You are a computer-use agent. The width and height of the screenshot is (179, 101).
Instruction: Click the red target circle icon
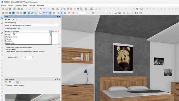coord(73,13)
